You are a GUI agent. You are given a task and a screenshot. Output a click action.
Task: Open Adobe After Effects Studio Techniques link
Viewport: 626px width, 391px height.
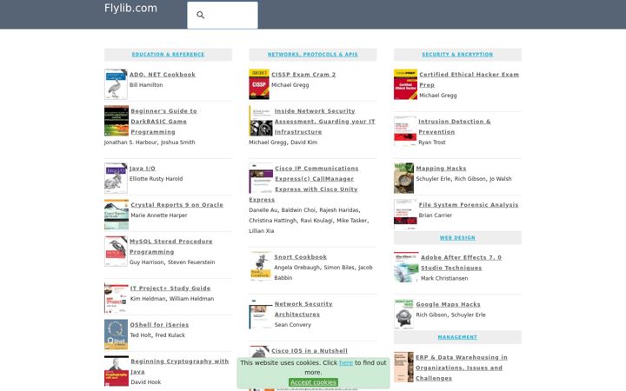tap(461, 262)
